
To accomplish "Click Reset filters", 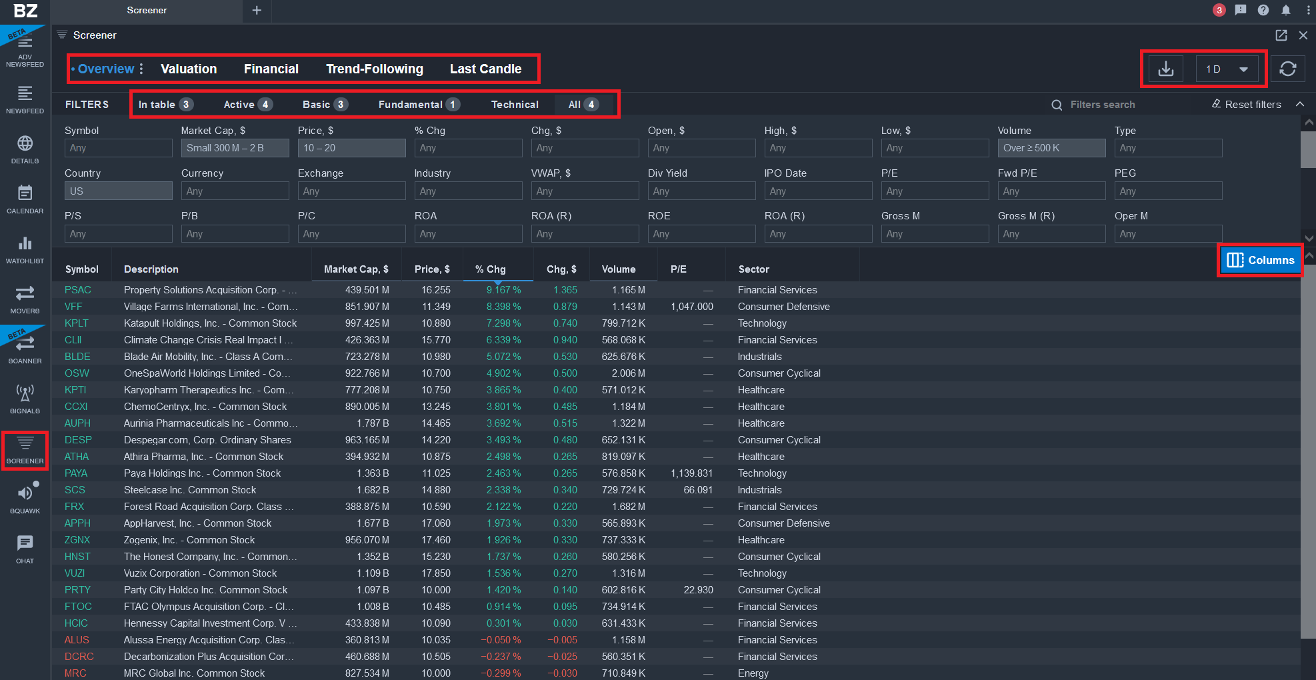I will point(1247,104).
